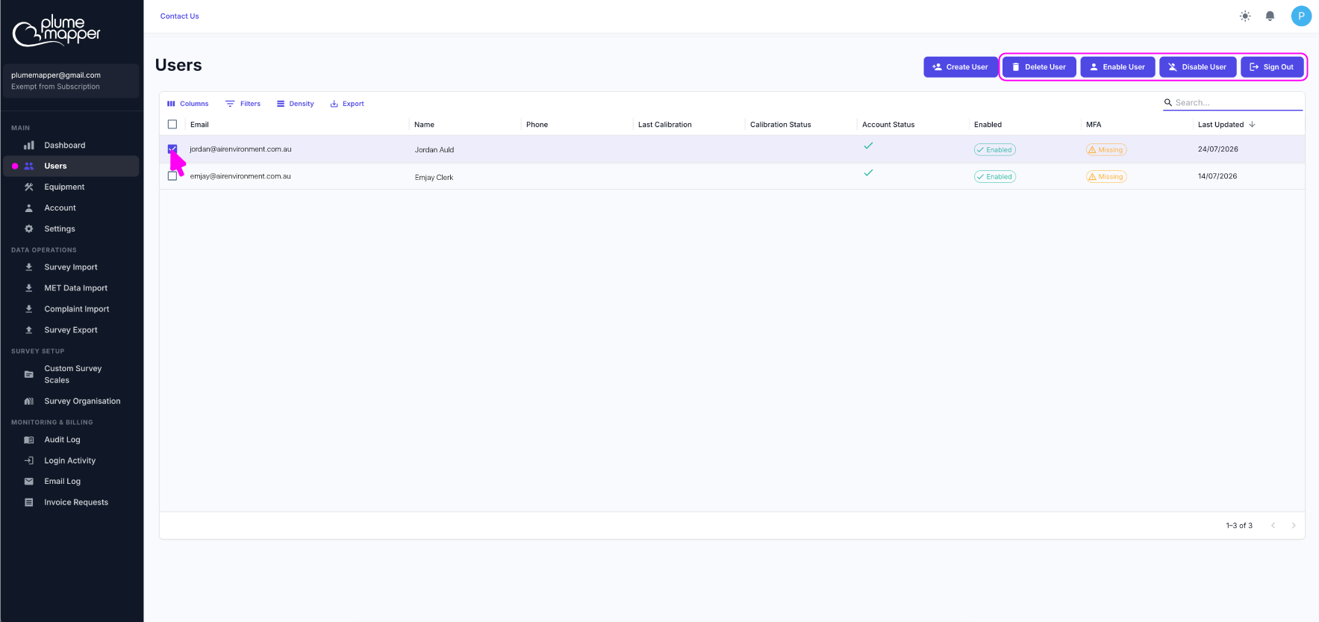
Task: Click the Delete User button
Action: tap(1039, 67)
